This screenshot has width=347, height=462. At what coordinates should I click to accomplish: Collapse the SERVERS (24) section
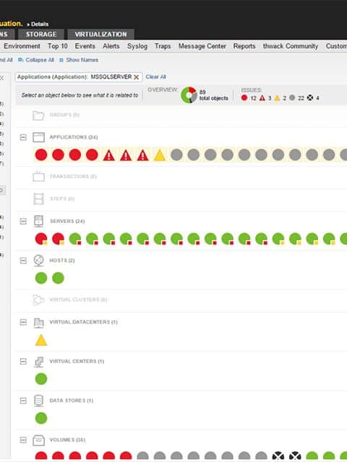tap(23, 222)
